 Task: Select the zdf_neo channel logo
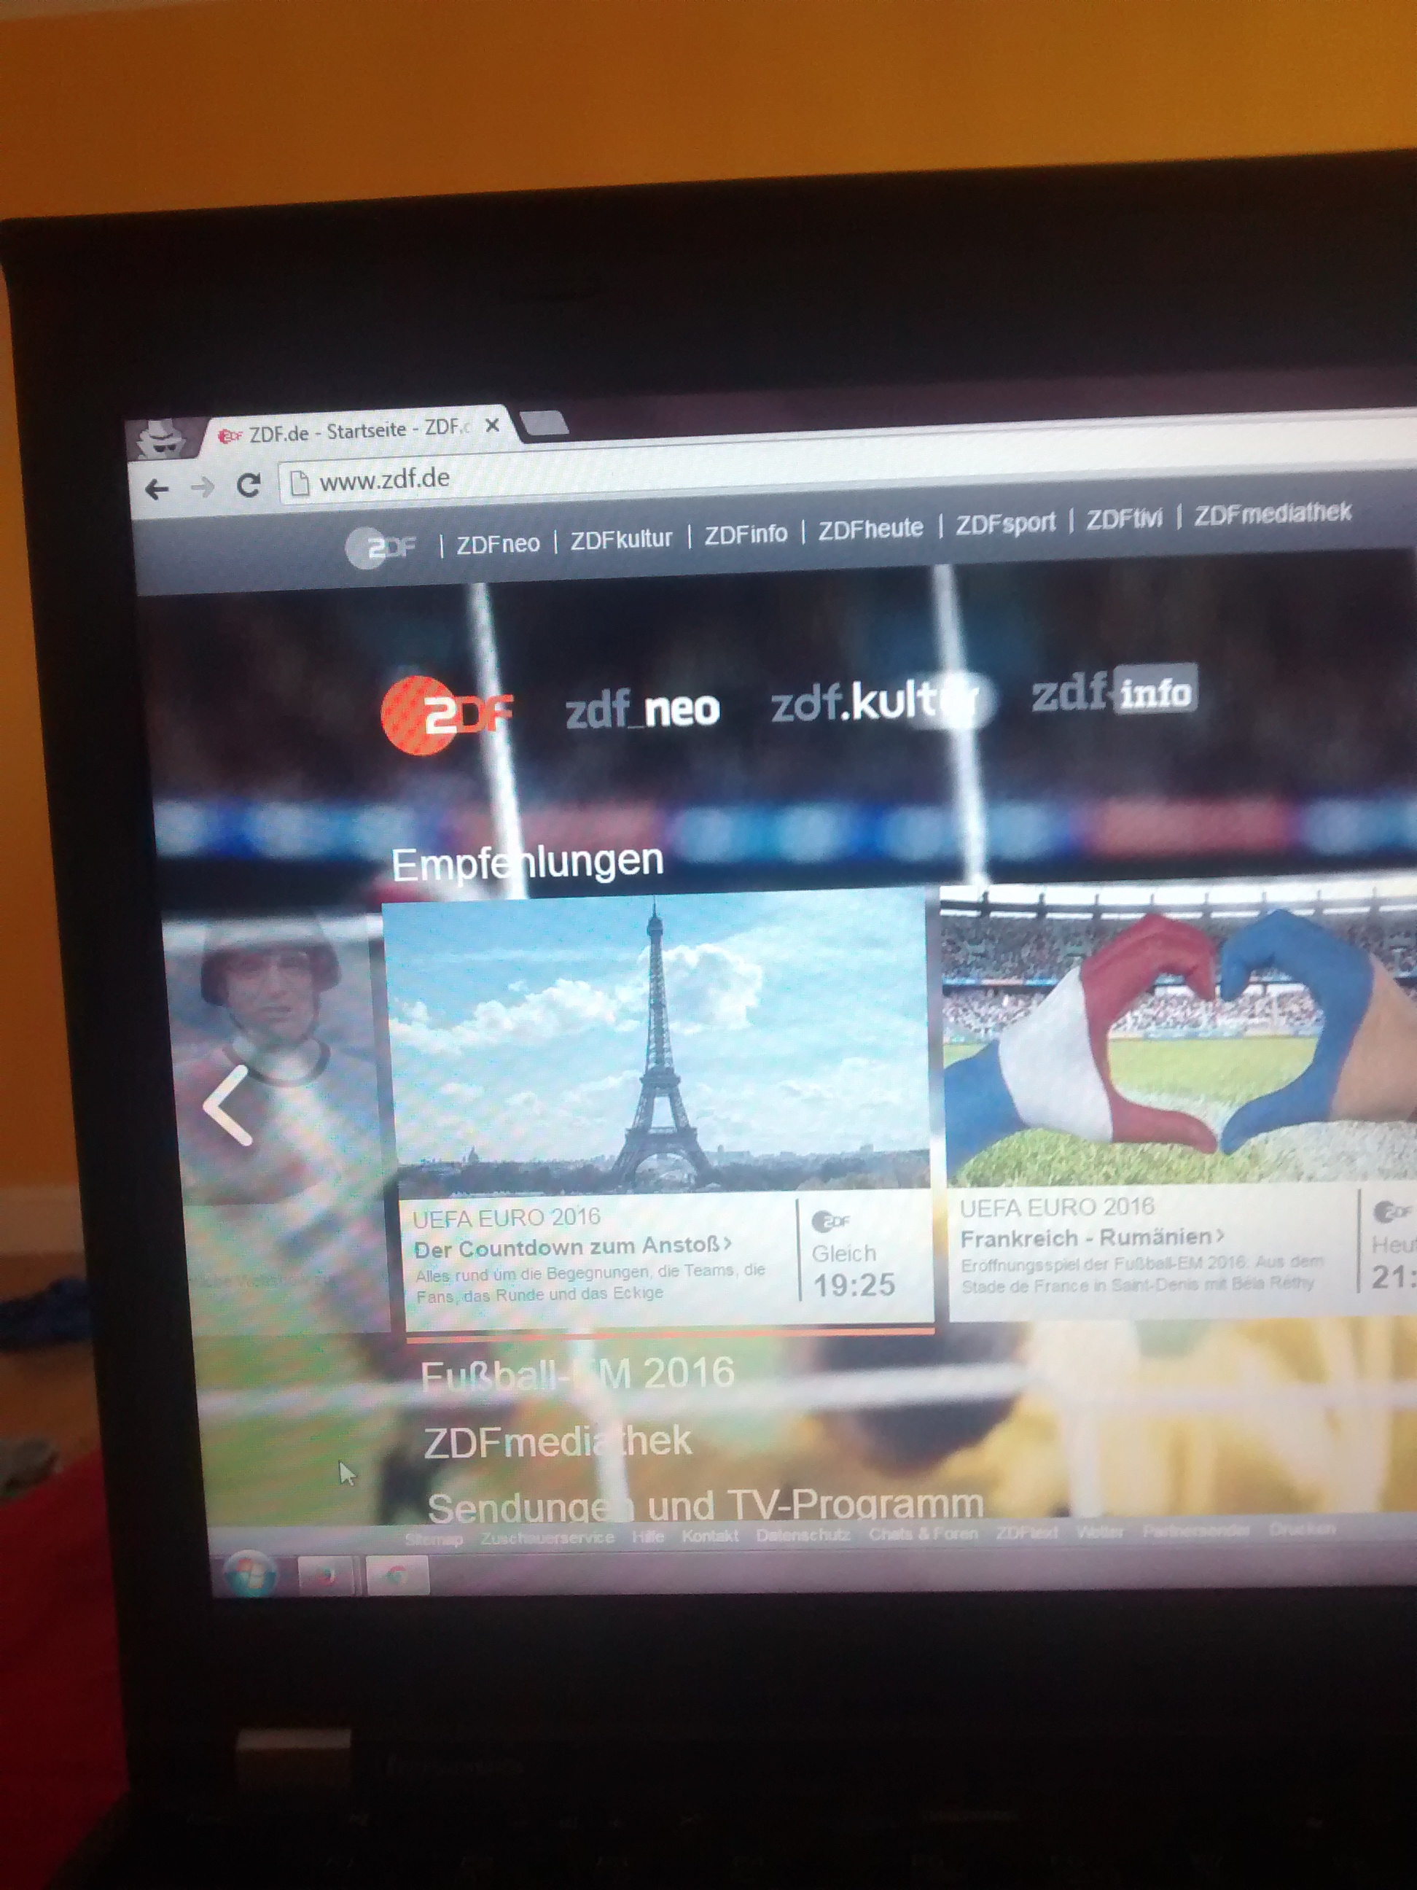click(642, 711)
